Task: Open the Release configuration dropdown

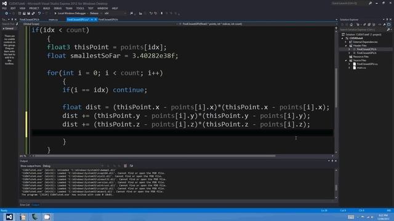Action: [x=95, y=14]
